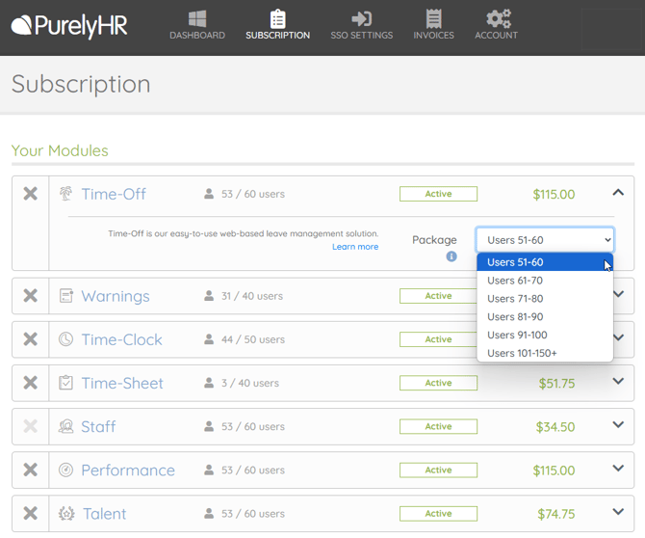Image resolution: width=645 pixels, height=538 pixels.
Task: Expand the Performance module chevron
Action: (618, 468)
